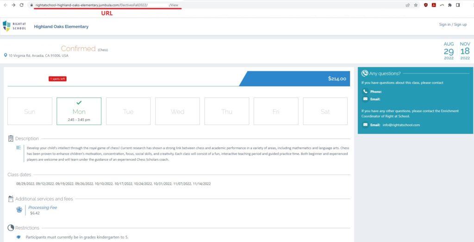Click the phone icon under Any questions
This screenshot has height=242, width=474.
[x=365, y=91]
